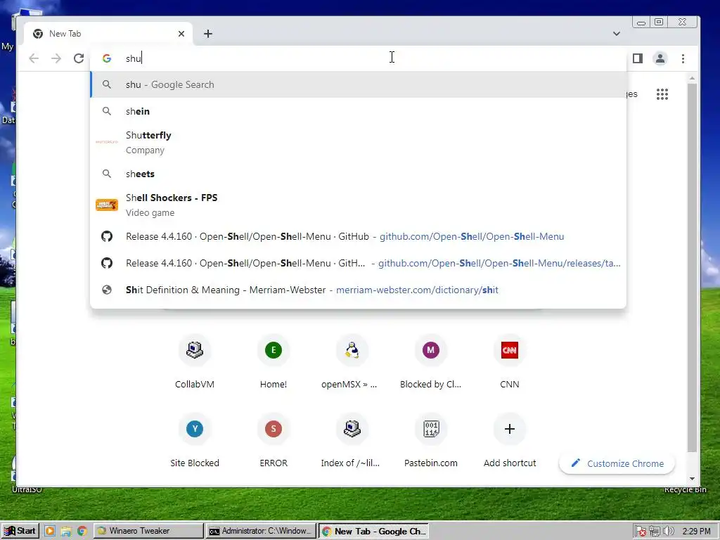This screenshot has height=540, width=720.
Task: Switch to Winaero Tweaker taskbar button
Action: pyautogui.click(x=149, y=531)
